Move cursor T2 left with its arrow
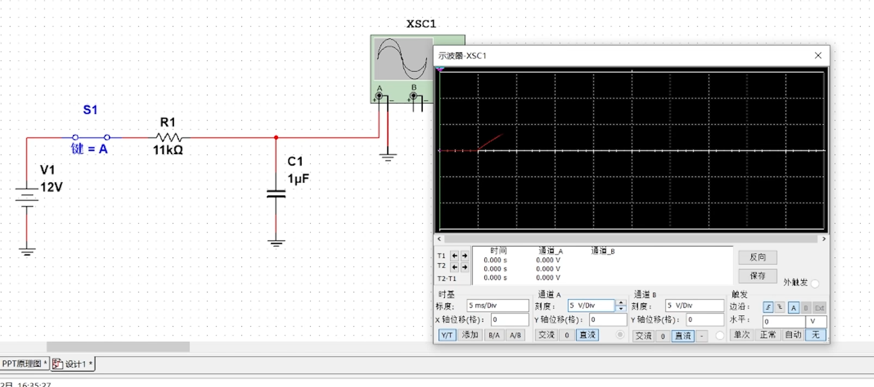Viewport: 874px width, 387px height. point(455,267)
